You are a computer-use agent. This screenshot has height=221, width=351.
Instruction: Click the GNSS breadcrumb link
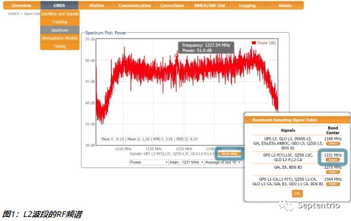point(14,14)
